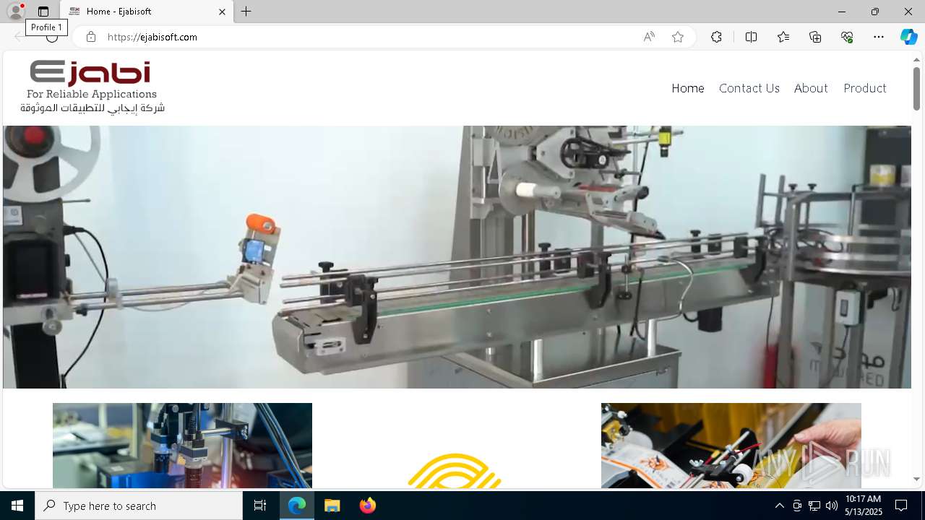The width and height of the screenshot is (925, 520).
Task: Open the About page
Action: (811, 88)
